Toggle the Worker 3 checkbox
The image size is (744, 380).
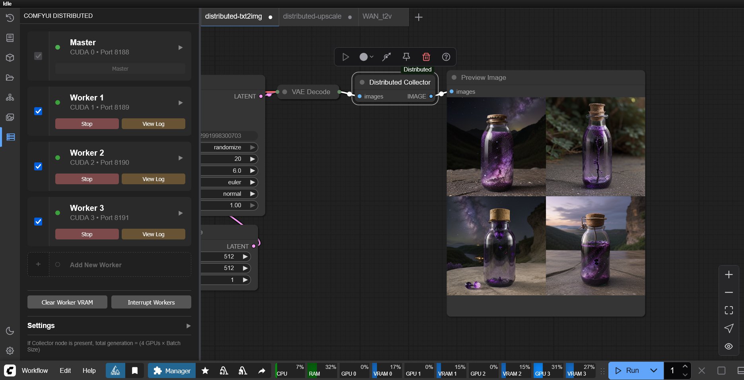pyautogui.click(x=38, y=222)
